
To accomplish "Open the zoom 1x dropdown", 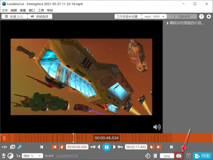I will 32,156.
